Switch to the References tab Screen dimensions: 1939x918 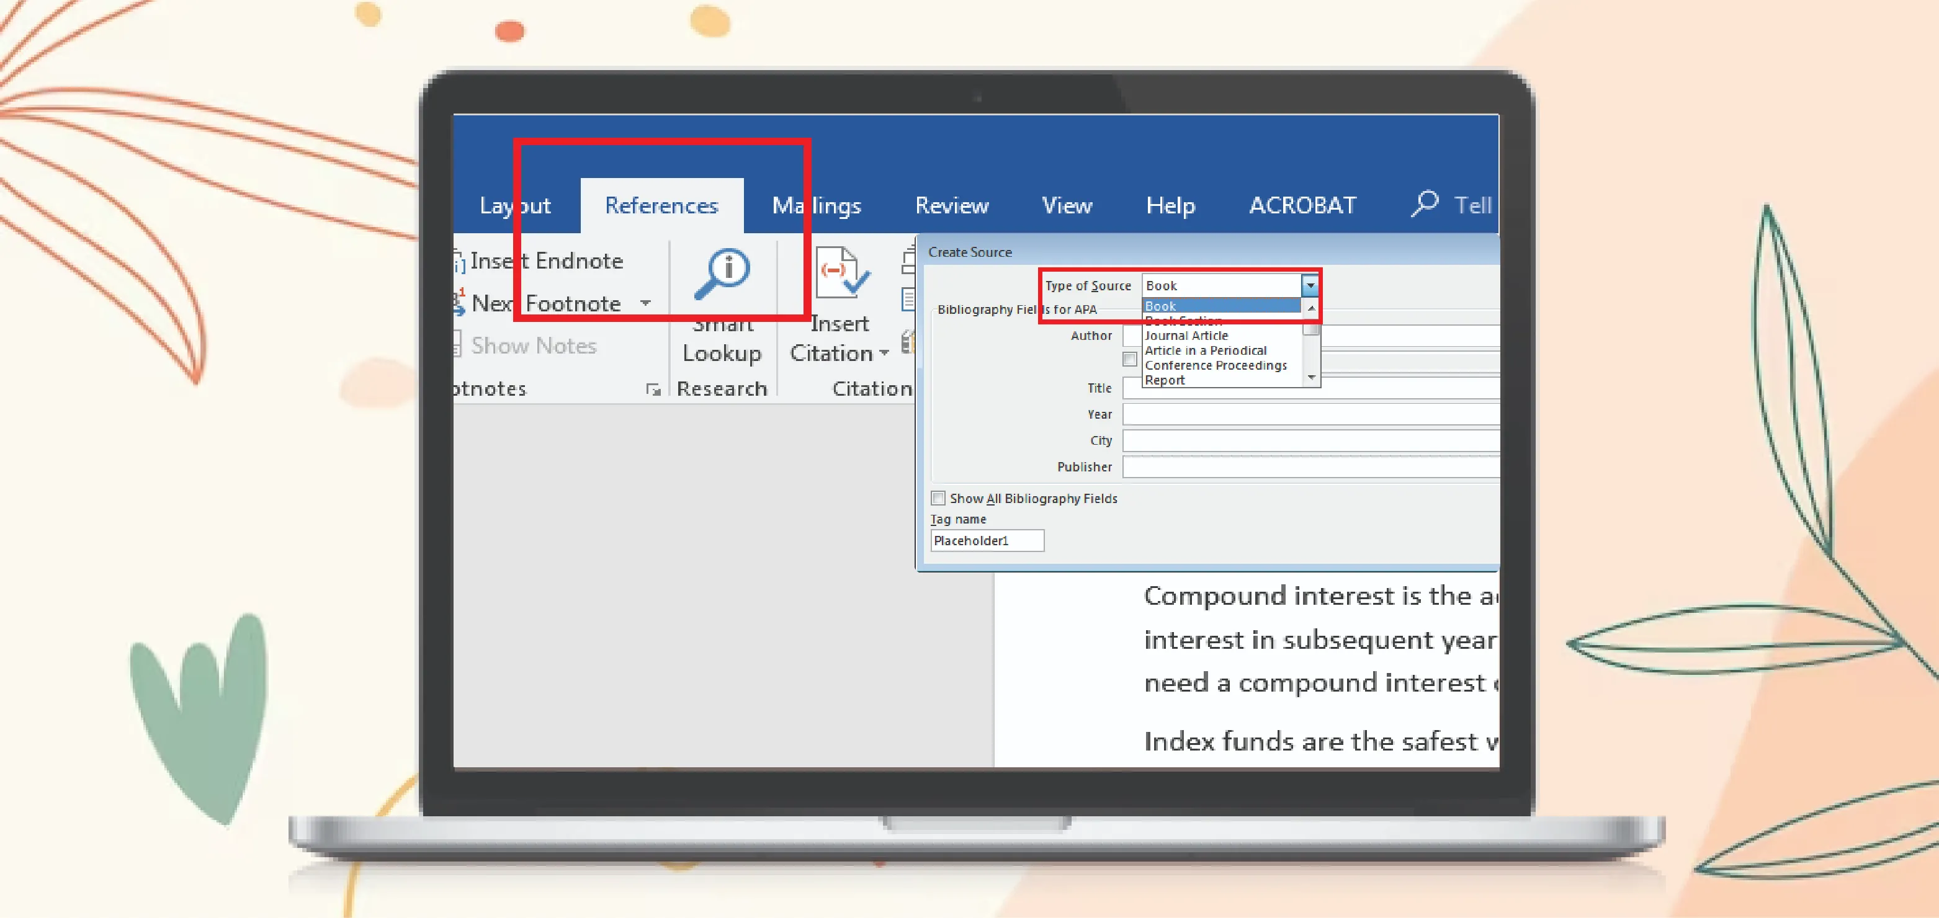click(x=661, y=205)
